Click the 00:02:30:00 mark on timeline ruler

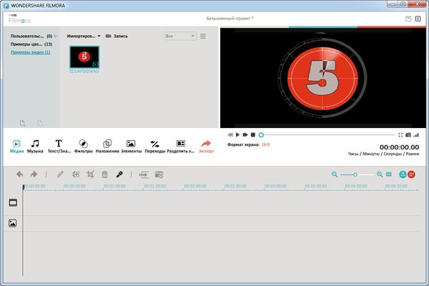(235, 186)
